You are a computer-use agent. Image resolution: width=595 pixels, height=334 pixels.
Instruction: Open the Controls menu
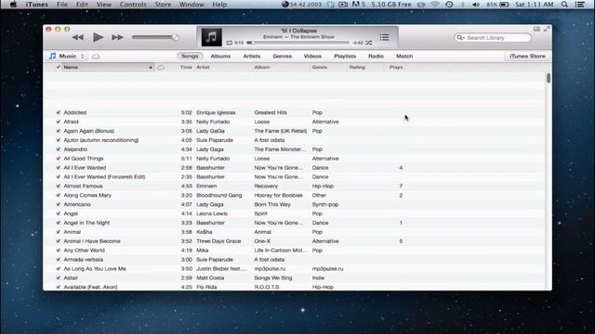[133, 5]
